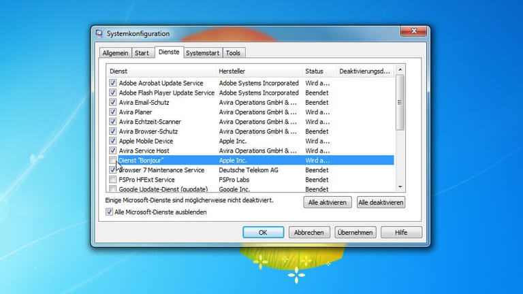
Task: Close the Systemkonfiguration window
Action: 413,31
